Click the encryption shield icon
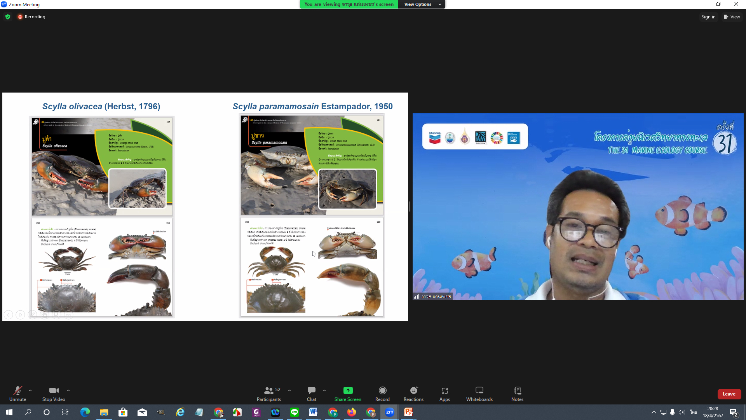This screenshot has width=746, height=420. click(8, 17)
